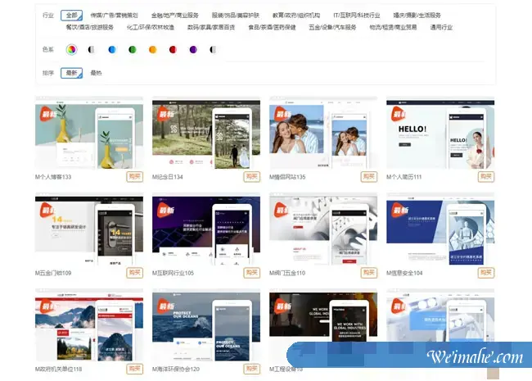Select the 通用行业 industry filter
The height and width of the screenshot is (381, 532).
click(441, 27)
